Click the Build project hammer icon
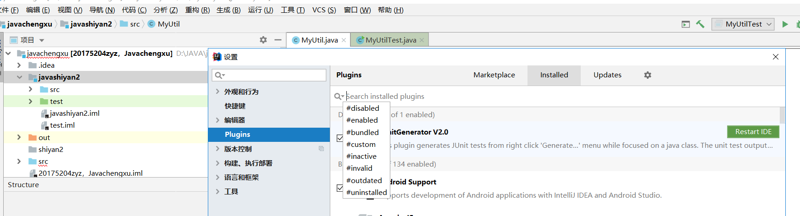This screenshot has width=800, height=216. click(x=700, y=24)
